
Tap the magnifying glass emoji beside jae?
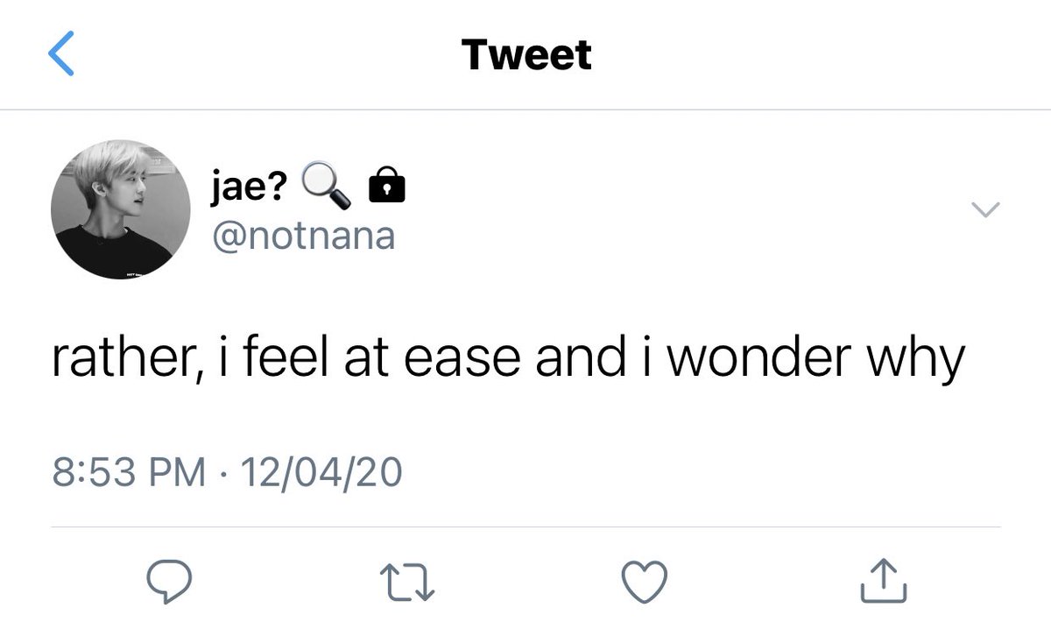[326, 187]
